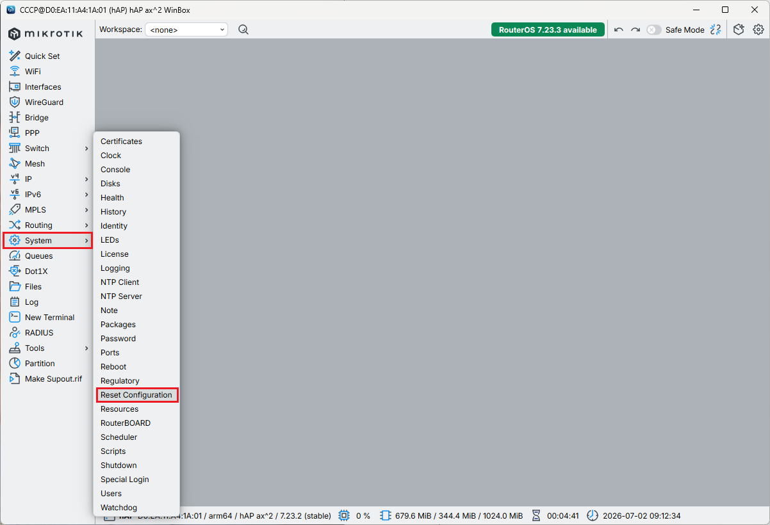
Task: Select License menu item
Action: 115,254
